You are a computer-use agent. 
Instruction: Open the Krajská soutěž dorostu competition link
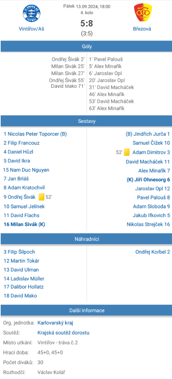point(63,333)
